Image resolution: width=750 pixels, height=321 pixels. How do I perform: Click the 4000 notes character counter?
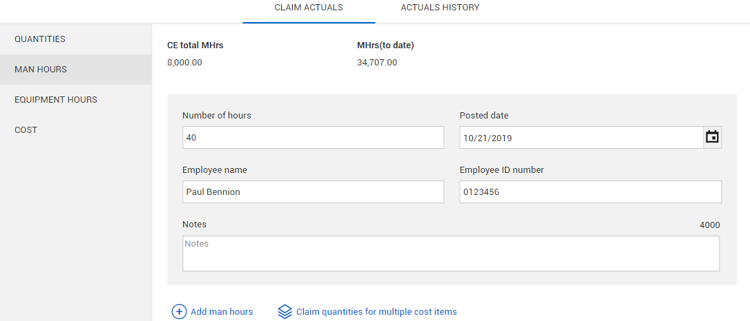(x=709, y=225)
